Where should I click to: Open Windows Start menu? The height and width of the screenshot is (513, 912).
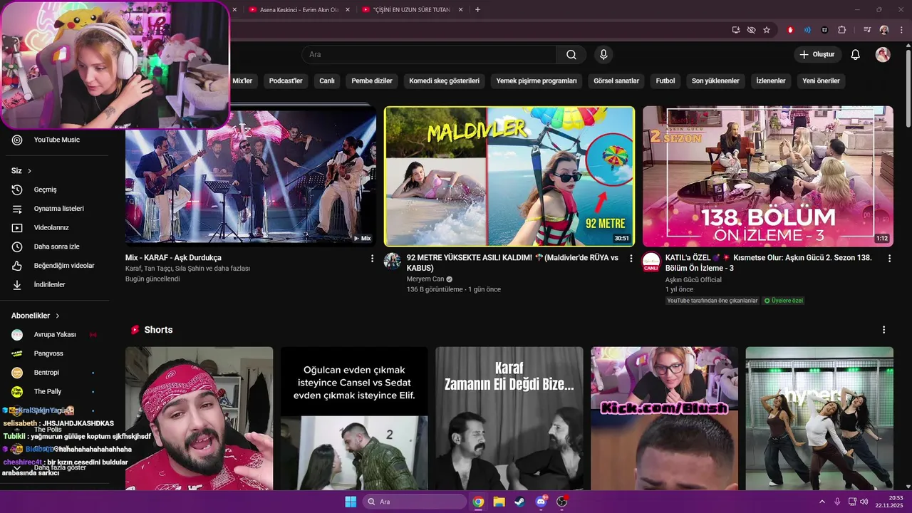tap(351, 502)
